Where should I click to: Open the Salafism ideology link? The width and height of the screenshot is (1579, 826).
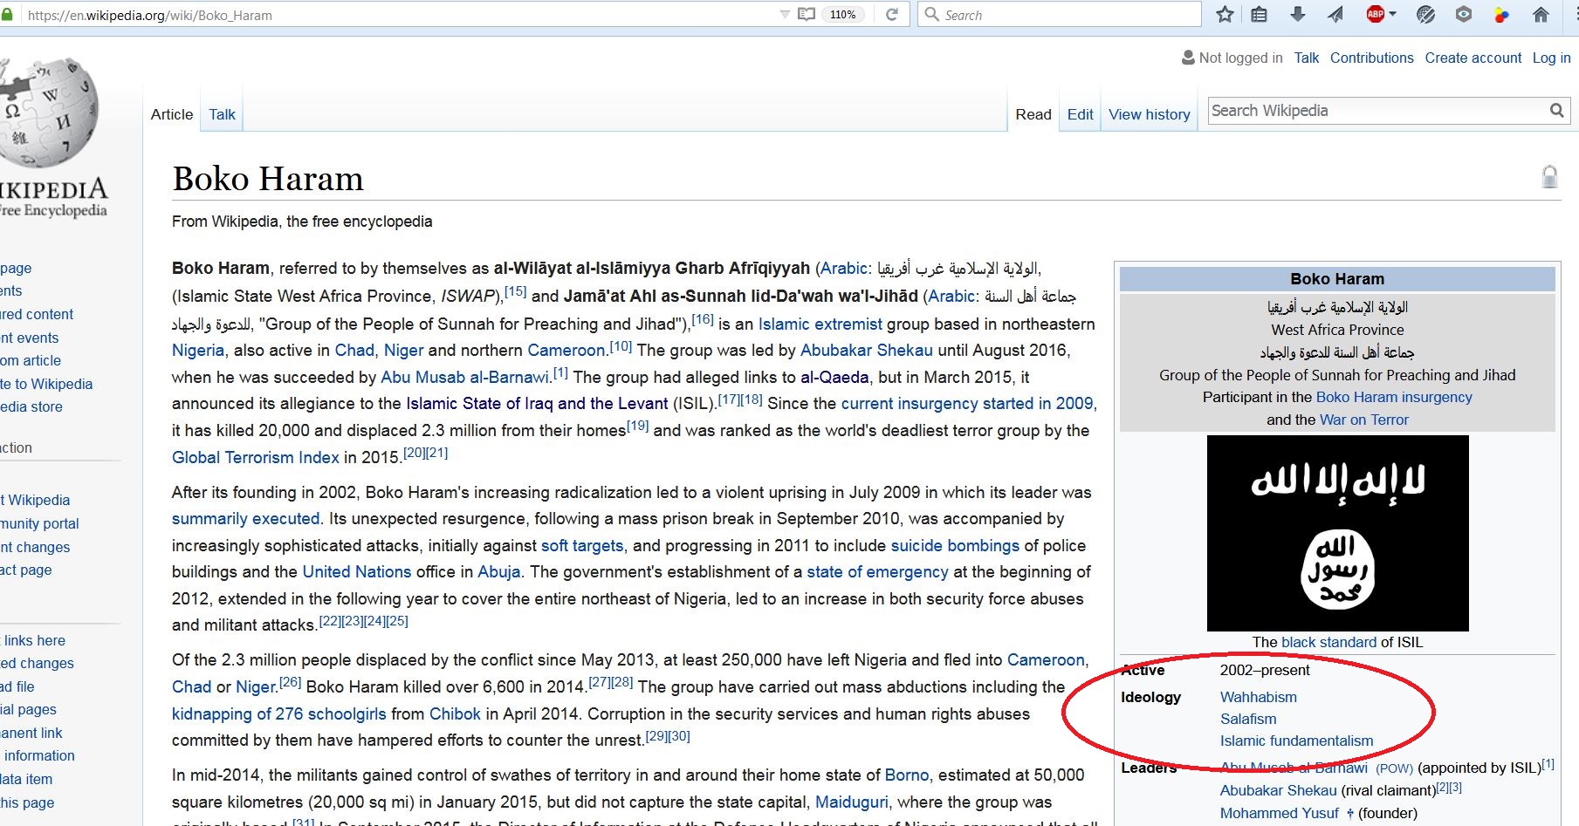click(1248, 719)
